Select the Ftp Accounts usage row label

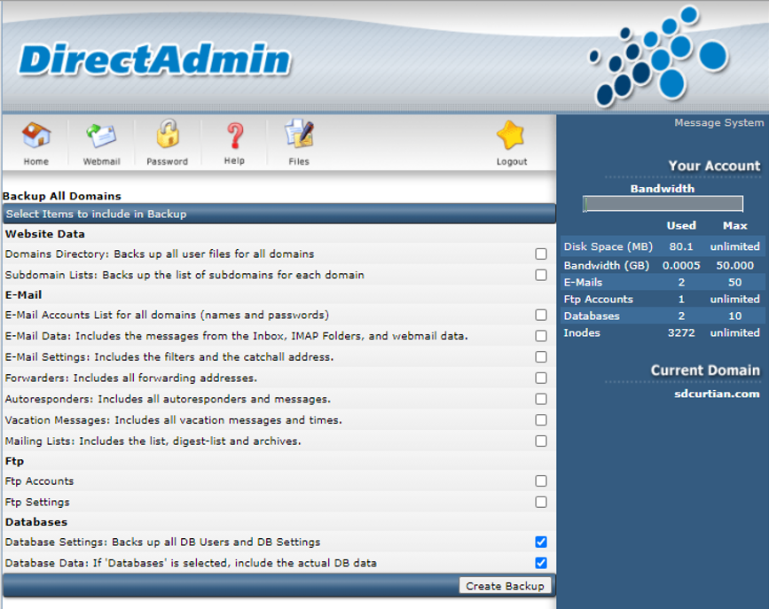tap(599, 299)
